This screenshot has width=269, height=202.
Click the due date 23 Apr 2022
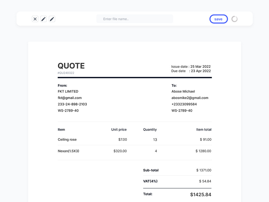click(x=200, y=71)
